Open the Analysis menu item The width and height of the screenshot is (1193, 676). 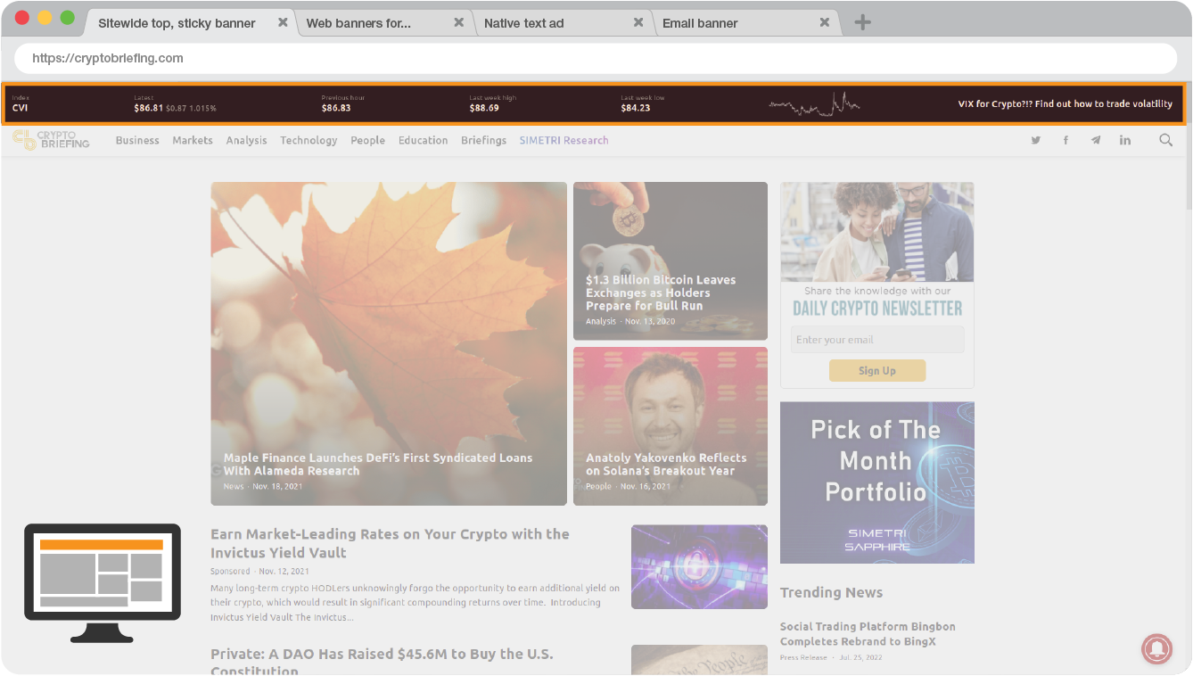pyautogui.click(x=246, y=140)
